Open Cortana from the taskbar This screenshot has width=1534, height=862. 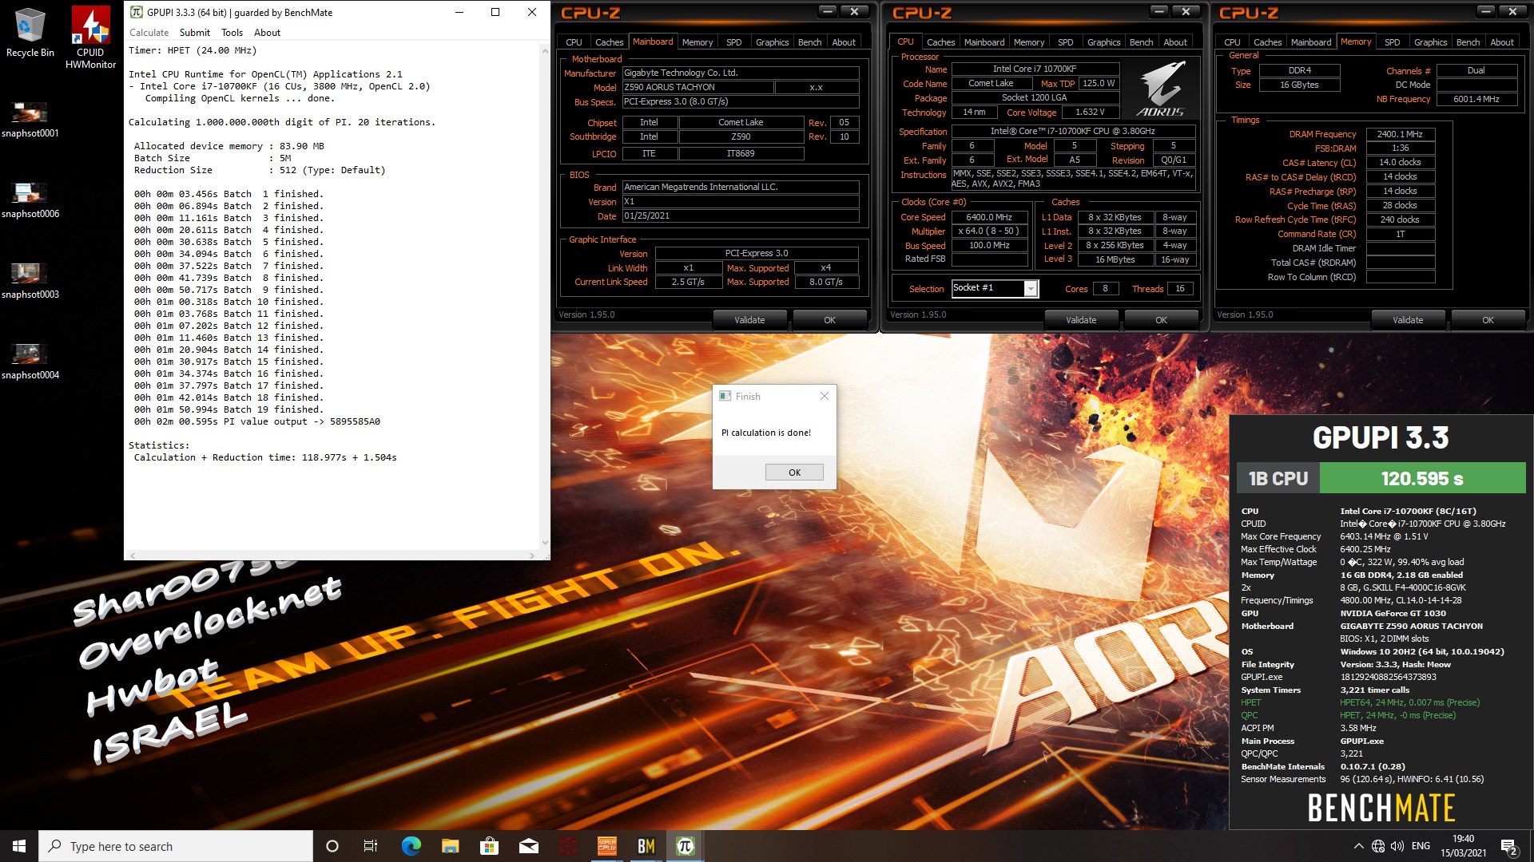(332, 846)
